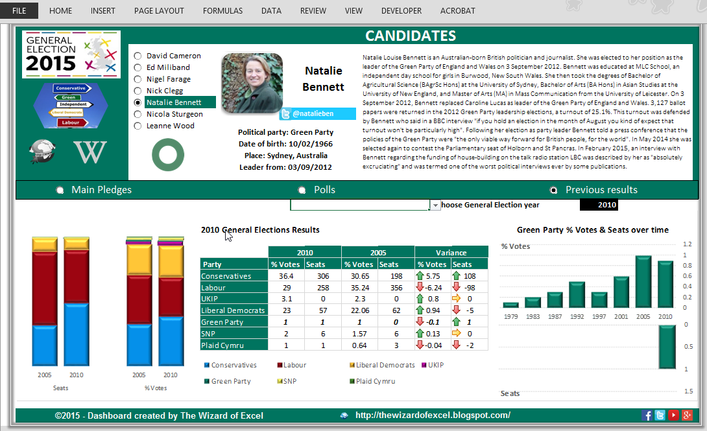Select Nicola Sturgeon as candidate
707x431 pixels.
pyautogui.click(x=136, y=113)
